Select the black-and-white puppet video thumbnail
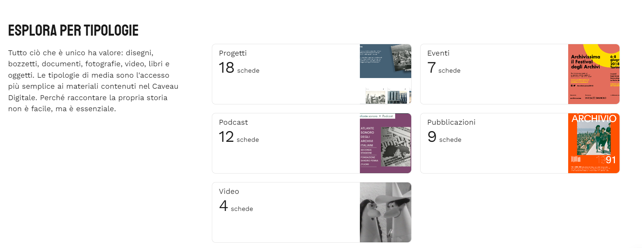This screenshot has width=642, height=248. click(385, 212)
